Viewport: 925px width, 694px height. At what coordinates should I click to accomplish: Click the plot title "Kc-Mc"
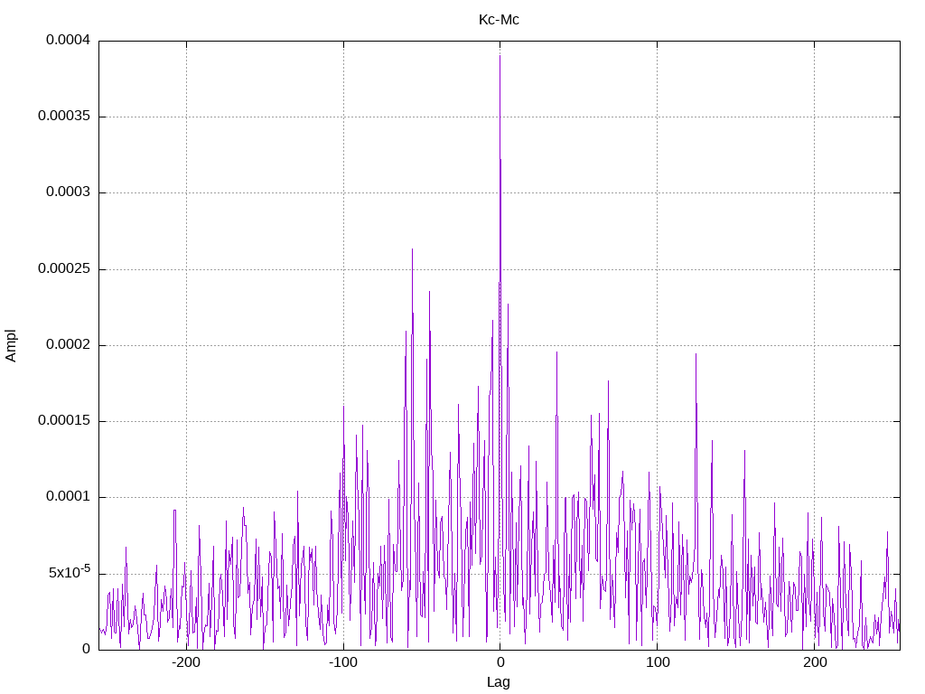(x=499, y=20)
